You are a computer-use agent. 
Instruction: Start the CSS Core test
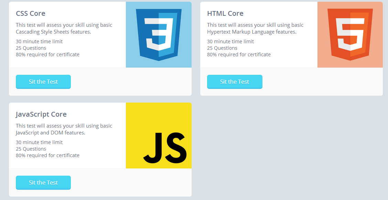(43, 82)
